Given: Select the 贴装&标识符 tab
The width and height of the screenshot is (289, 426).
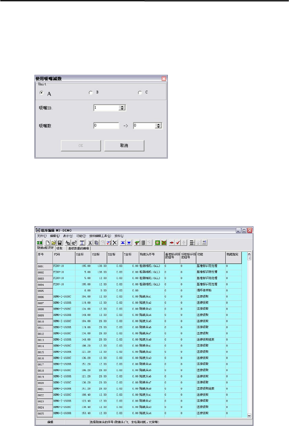Looking at the screenshot, I should (45, 248).
